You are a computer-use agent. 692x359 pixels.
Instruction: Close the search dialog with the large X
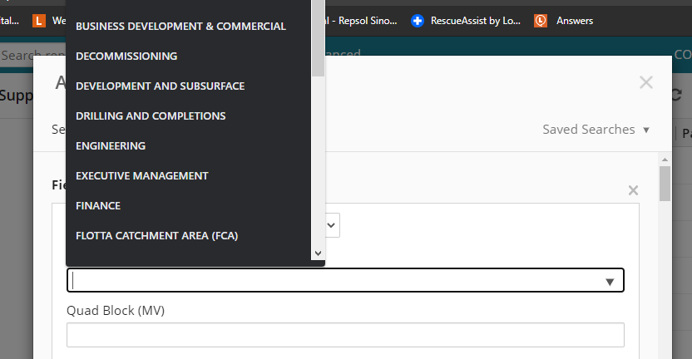coord(646,82)
